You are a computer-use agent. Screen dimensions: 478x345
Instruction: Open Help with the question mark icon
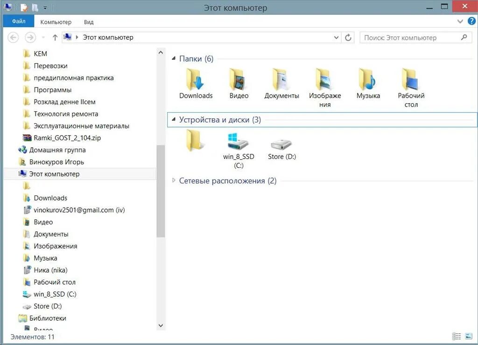[471, 21]
